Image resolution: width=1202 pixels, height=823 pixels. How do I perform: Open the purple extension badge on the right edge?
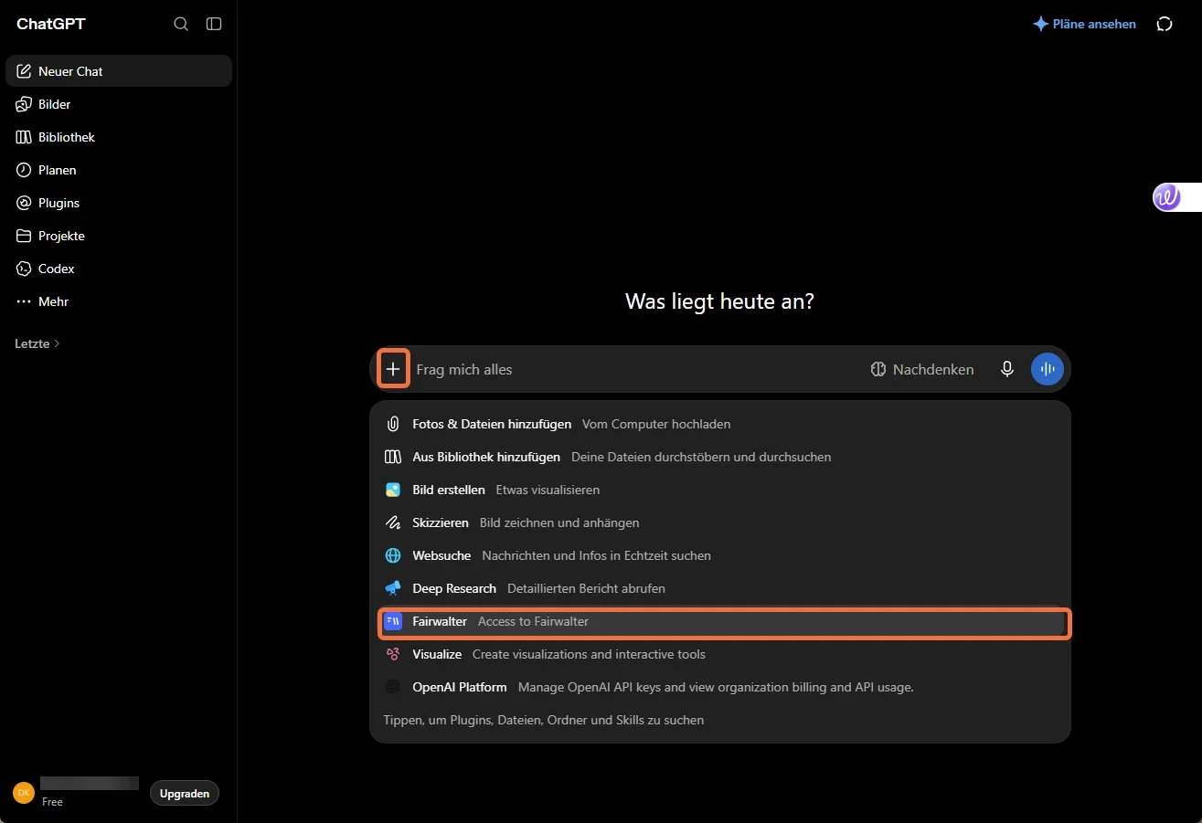tap(1167, 196)
